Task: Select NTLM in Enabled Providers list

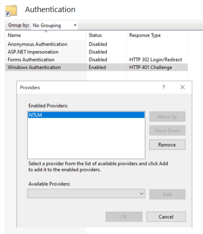Action: pos(86,115)
